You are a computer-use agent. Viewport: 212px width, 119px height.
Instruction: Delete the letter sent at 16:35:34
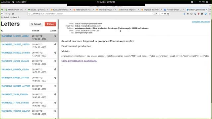[x=55, y=111]
